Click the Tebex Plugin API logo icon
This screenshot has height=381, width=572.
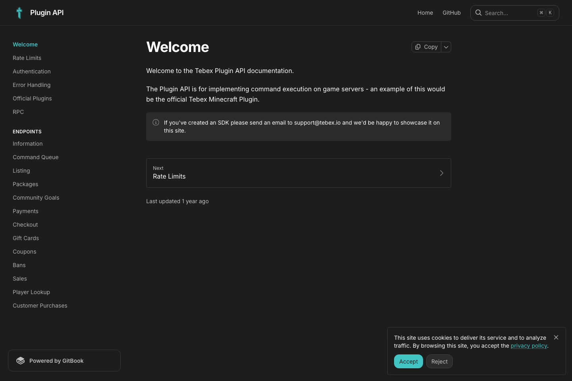19,13
